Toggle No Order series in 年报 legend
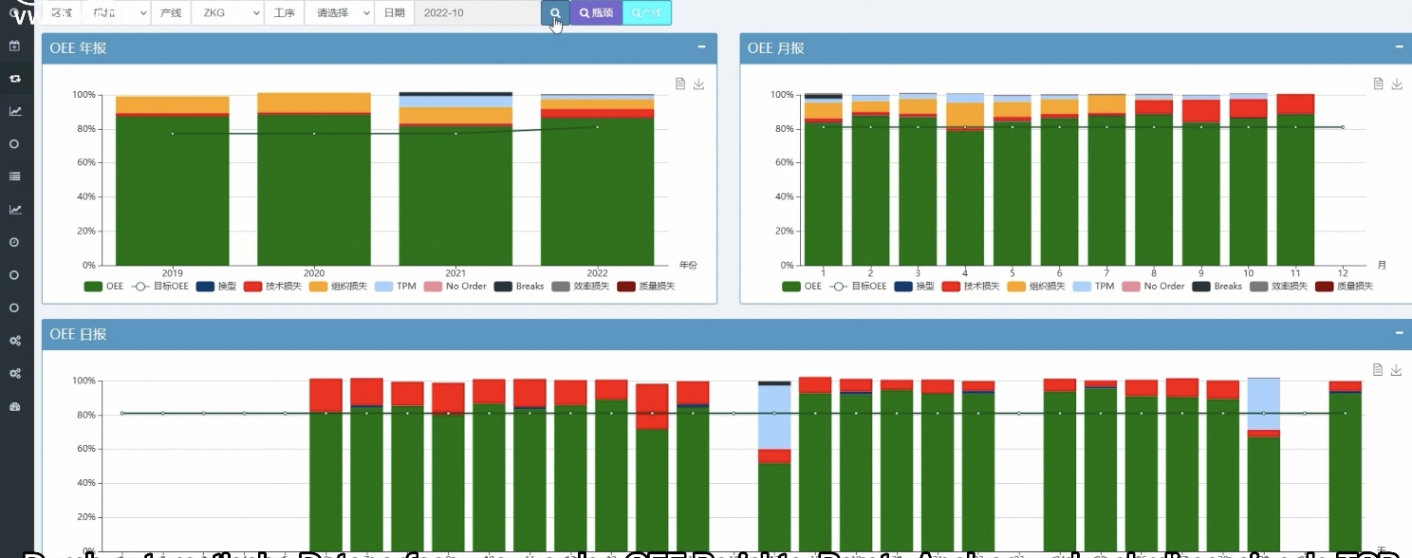 pos(455,286)
